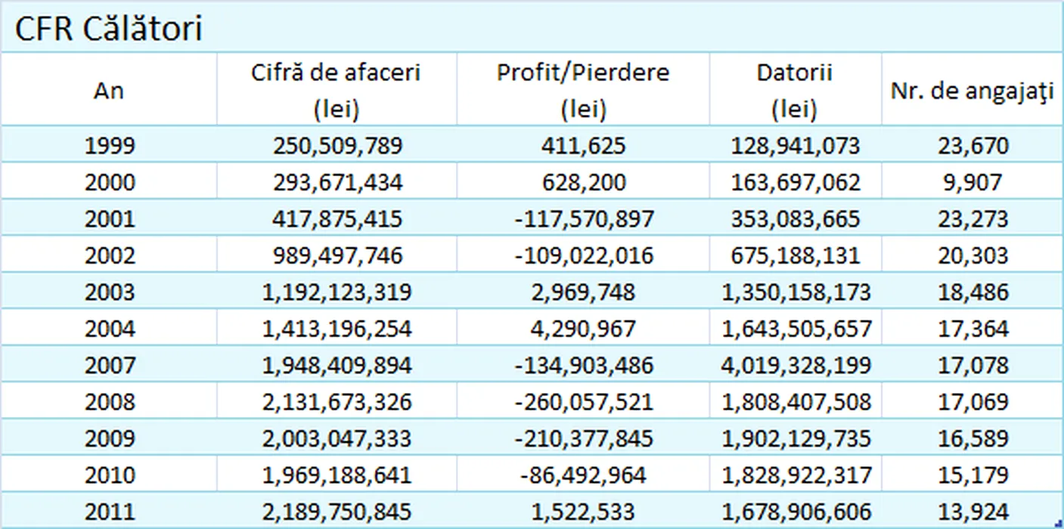Select the 1999 year cell

(109, 145)
